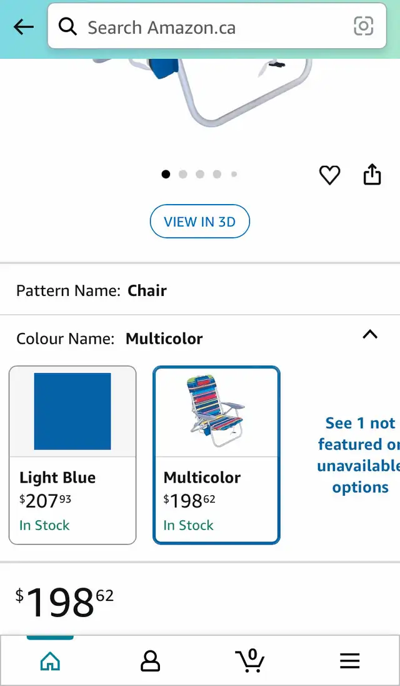Jump to fourth image carousel dot
Image resolution: width=400 pixels, height=686 pixels.
pyautogui.click(x=217, y=175)
